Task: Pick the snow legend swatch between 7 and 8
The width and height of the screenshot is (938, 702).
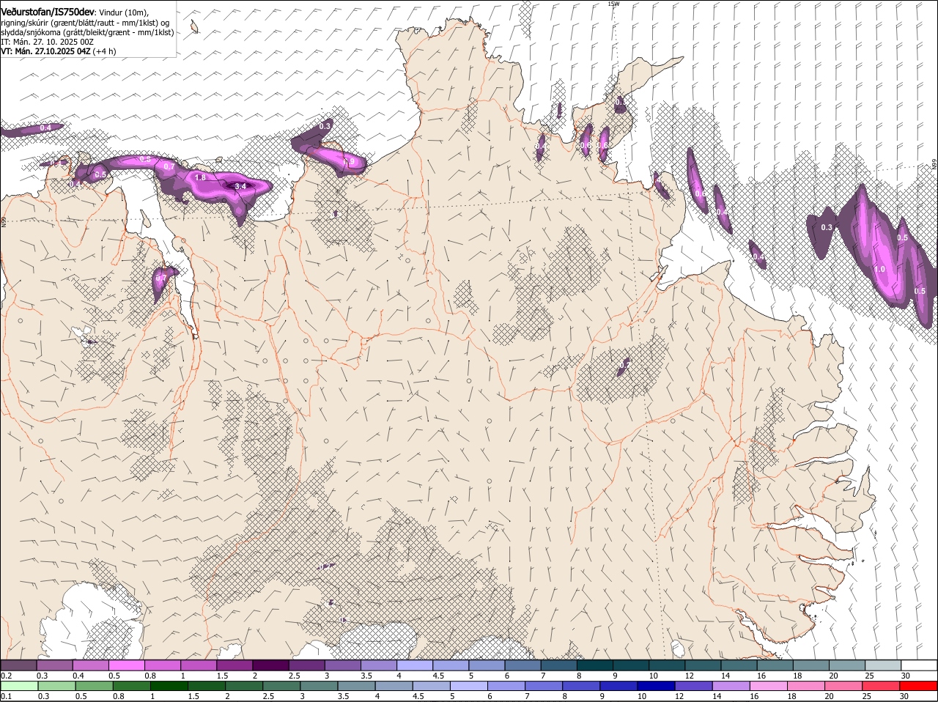Action: coord(558,665)
